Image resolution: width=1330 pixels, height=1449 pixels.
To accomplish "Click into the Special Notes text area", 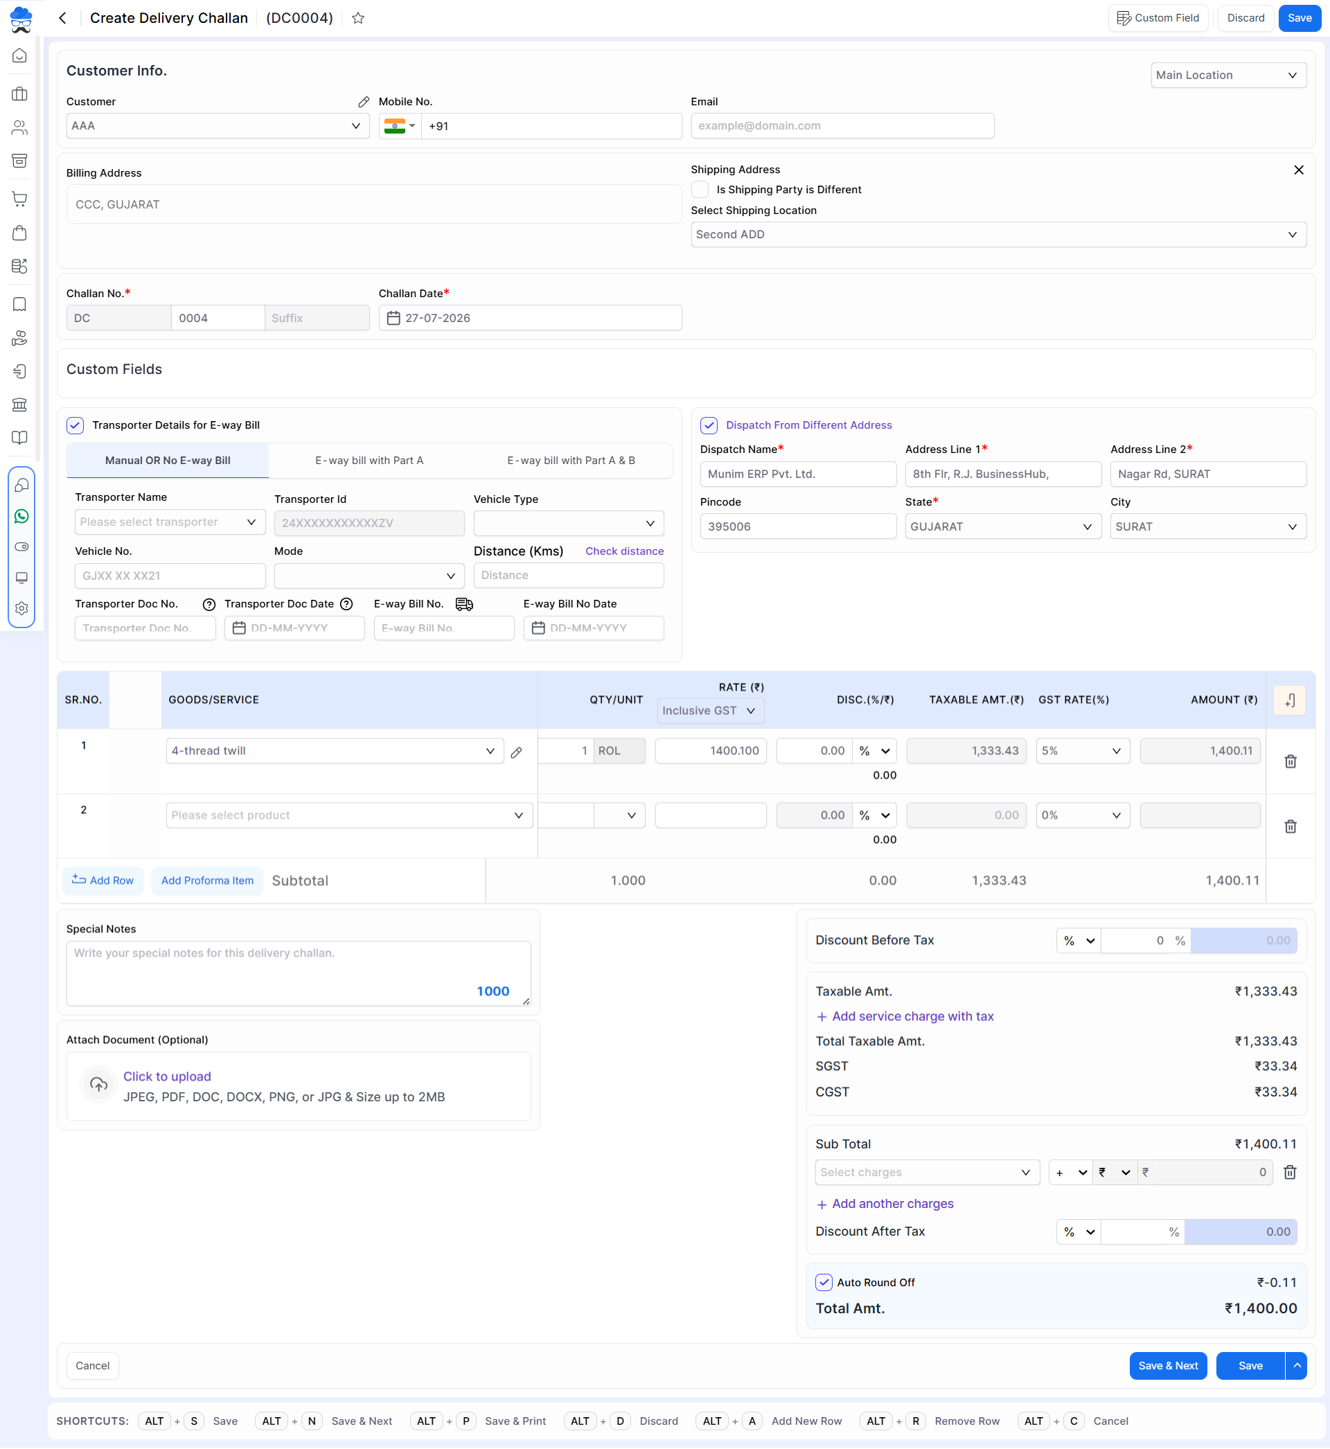I will (299, 973).
